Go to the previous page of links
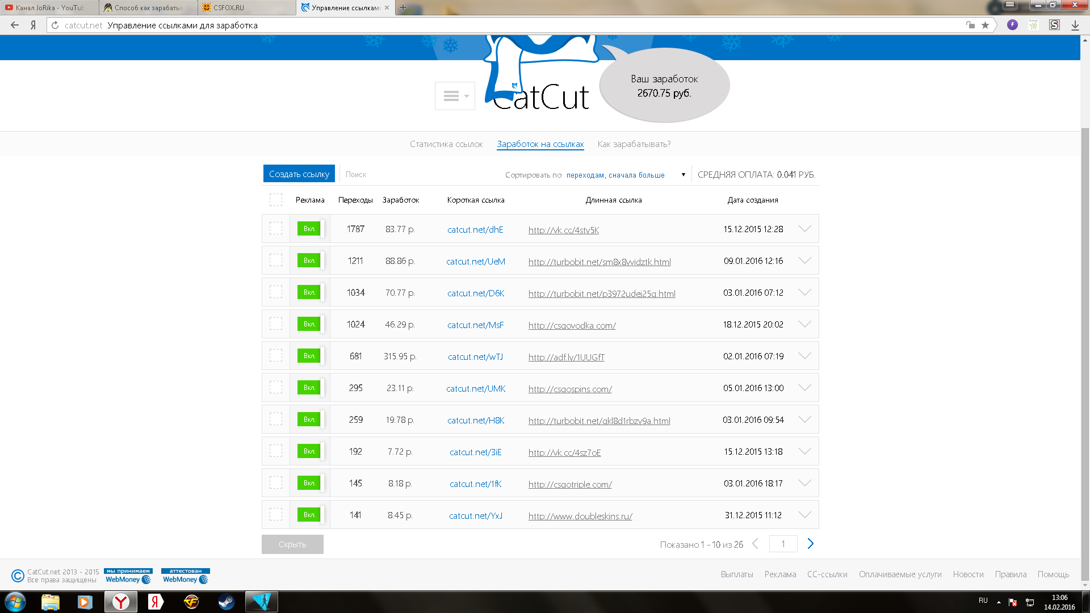The image size is (1090, 613). click(x=755, y=544)
